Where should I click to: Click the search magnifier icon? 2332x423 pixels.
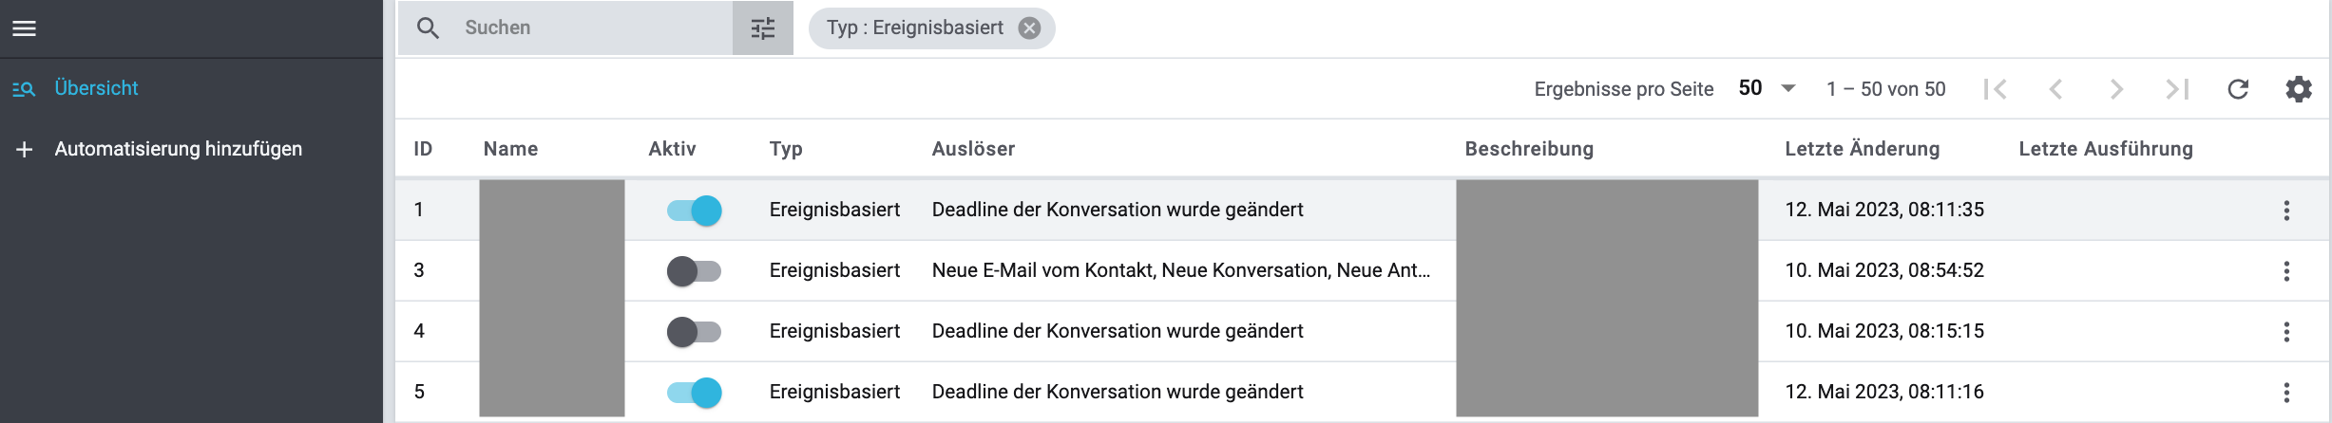tap(429, 28)
